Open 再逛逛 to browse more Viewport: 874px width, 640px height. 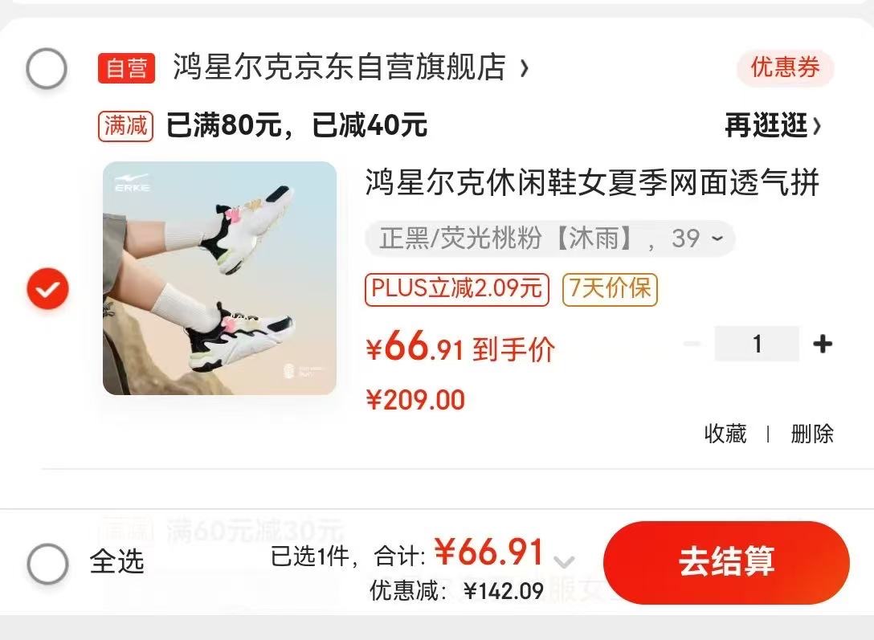click(x=773, y=125)
